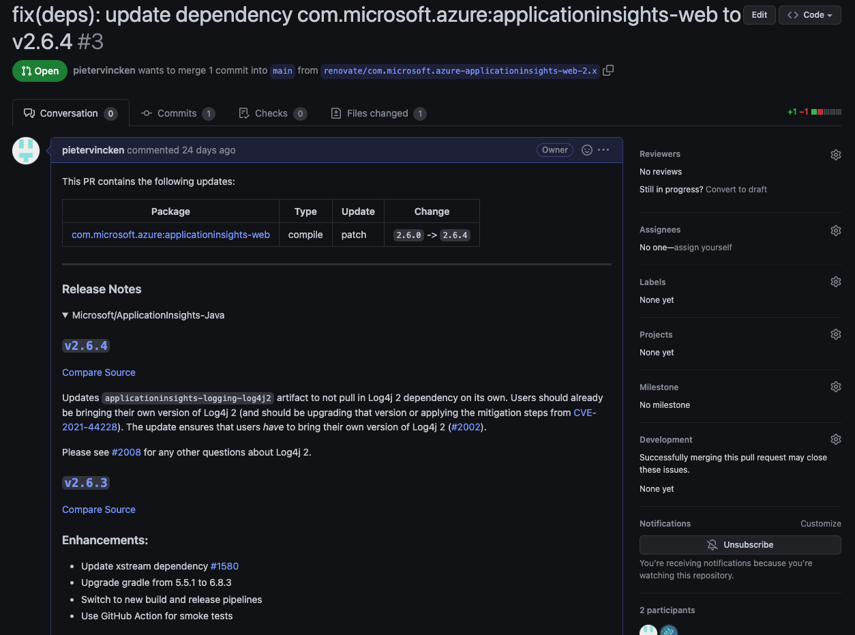Click the main base branch label

pos(282,71)
